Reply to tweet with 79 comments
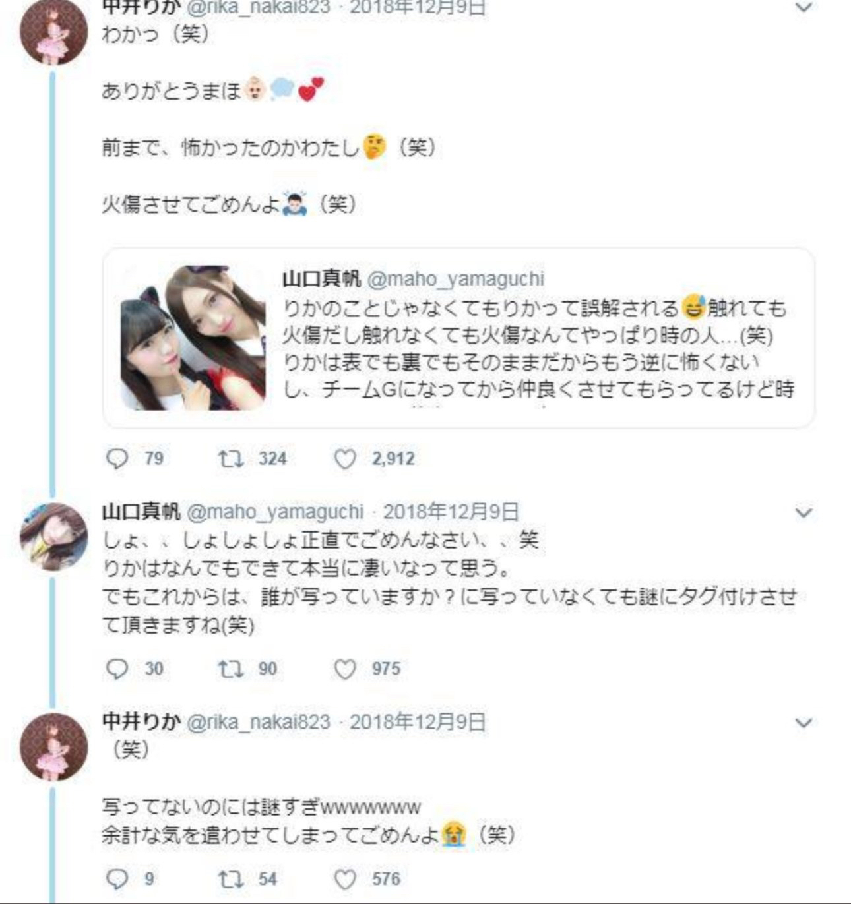Screen dimensions: 851x904 [x=117, y=458]
